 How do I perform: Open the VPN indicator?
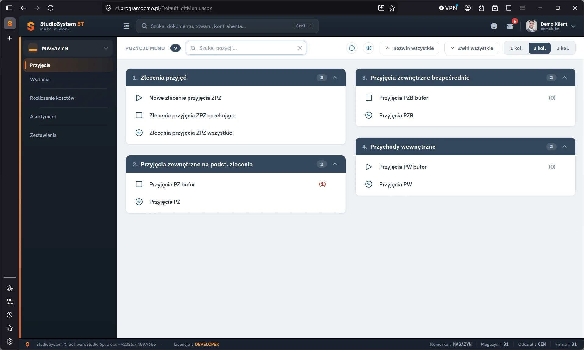[x=448, y=8]
